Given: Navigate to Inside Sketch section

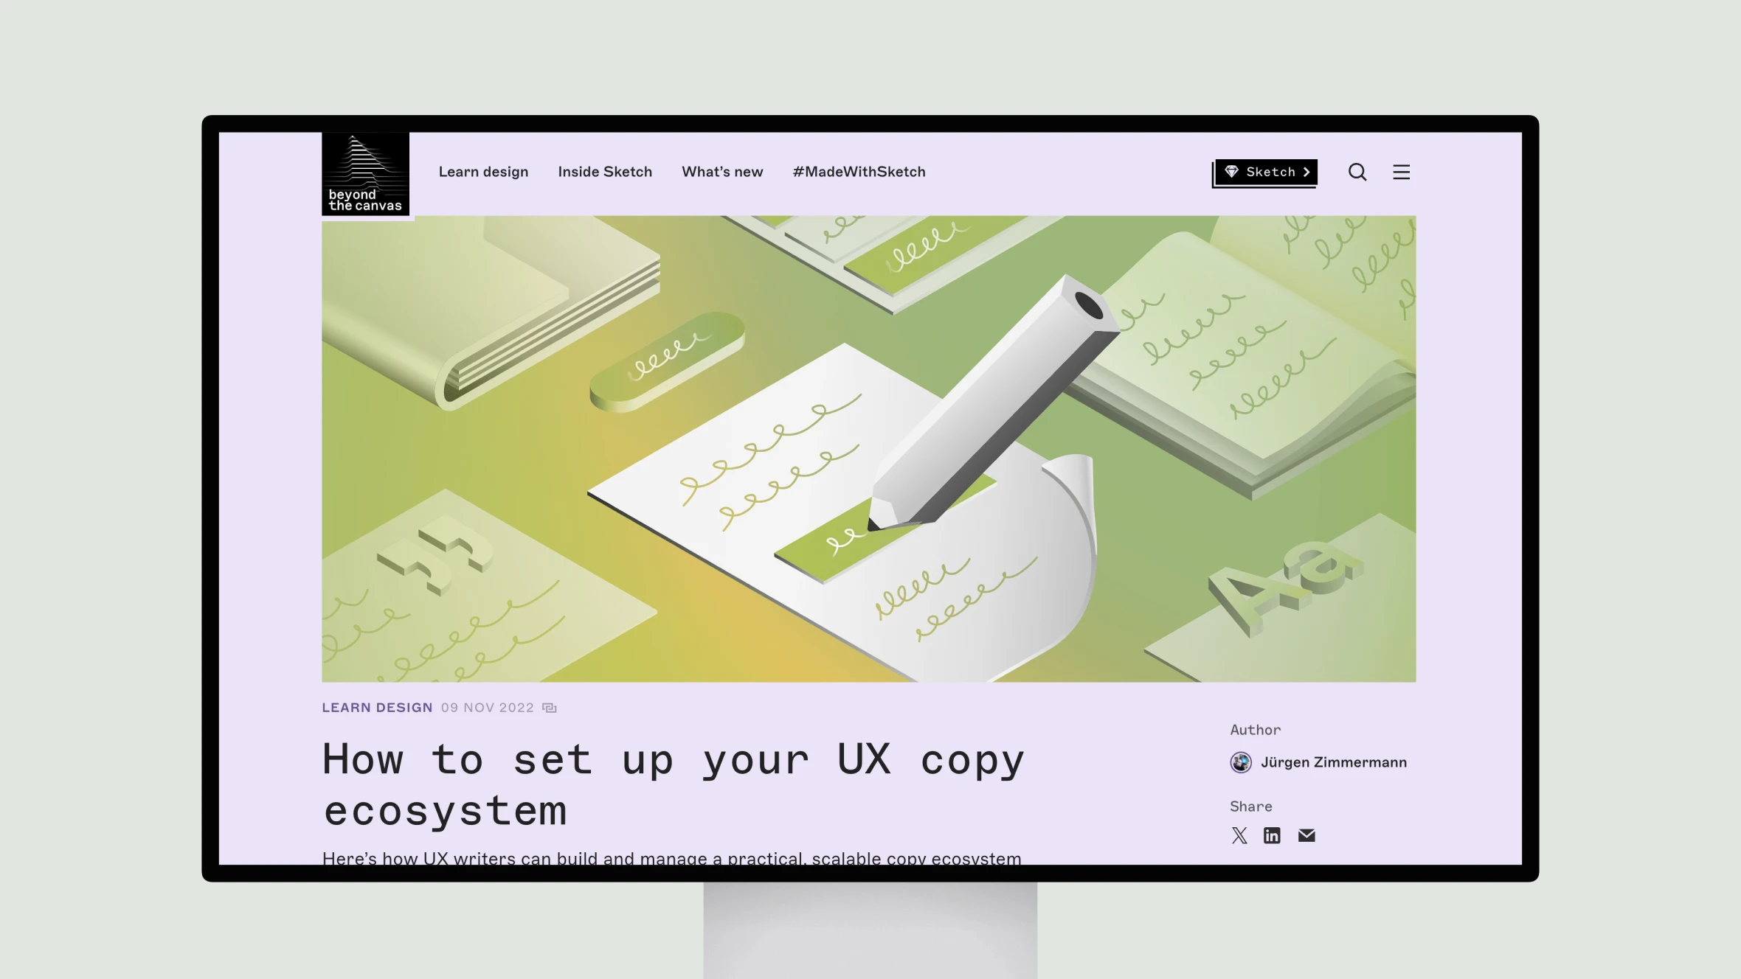Looking at the screenshot, I should tap(605, 172).
